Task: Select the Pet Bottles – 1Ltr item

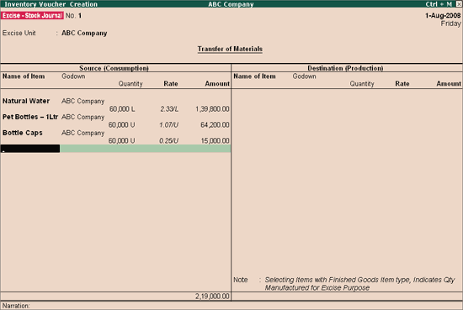Action: tap(30, 117)
